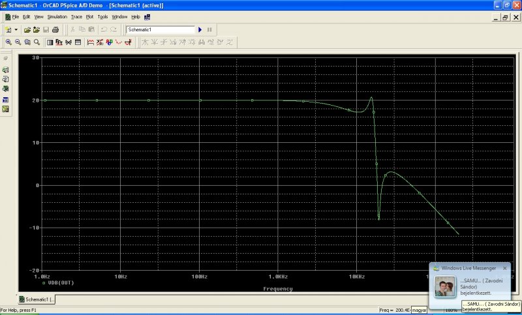Click the Edit Simulation Profile sidebar icon
Image resolution: width=522 pixels, height=315 pixels.
tap(5, 70)
